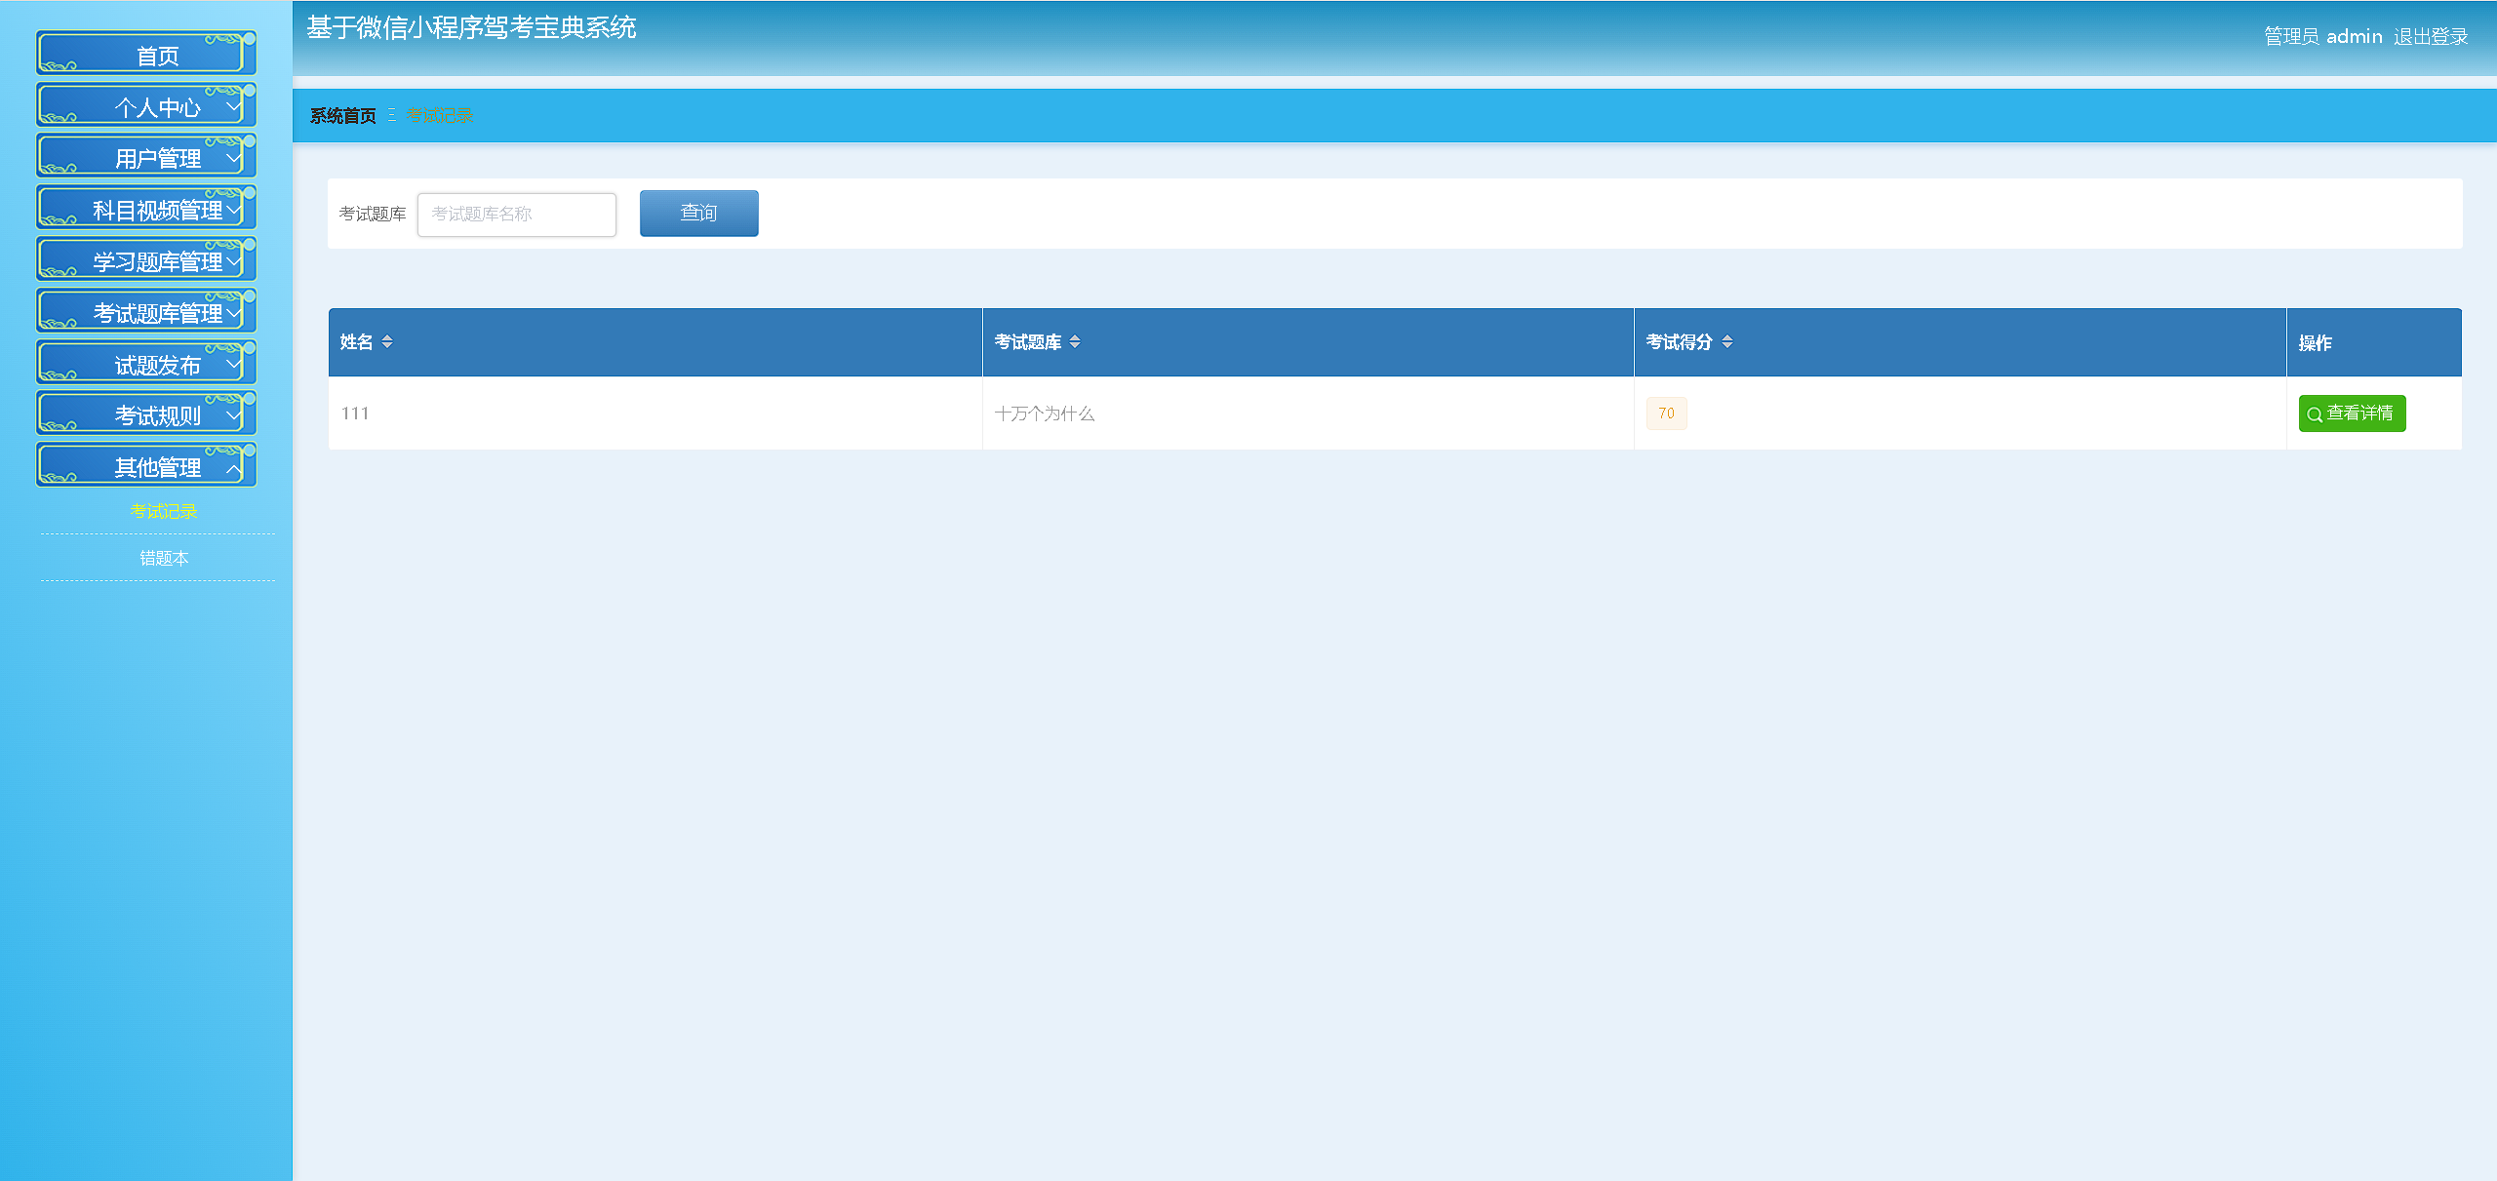This screenshot has width=2497, height=1181.
Task: Click the 查询 search button
Action: (x=698, y=214)
